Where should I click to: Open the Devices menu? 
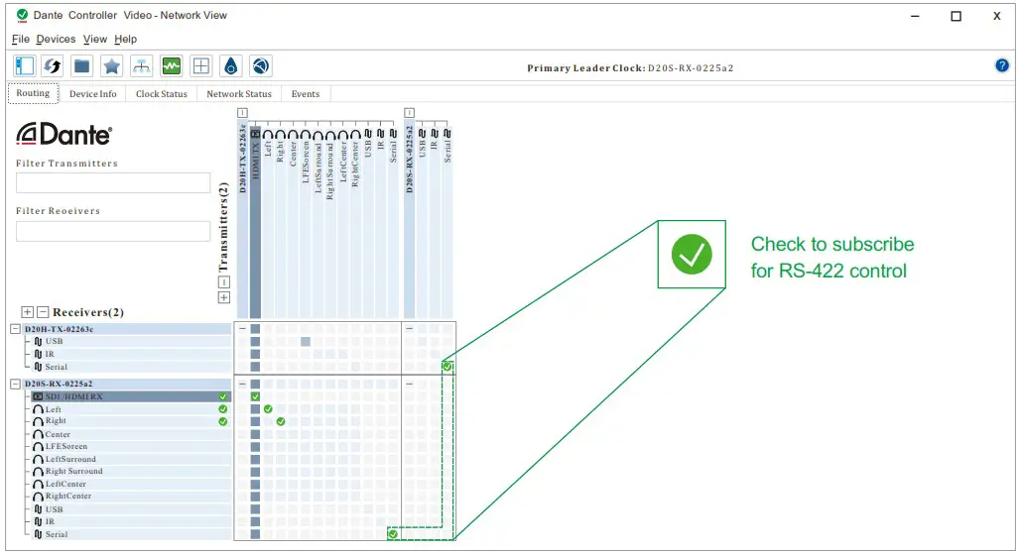click(x=56, y=39)
